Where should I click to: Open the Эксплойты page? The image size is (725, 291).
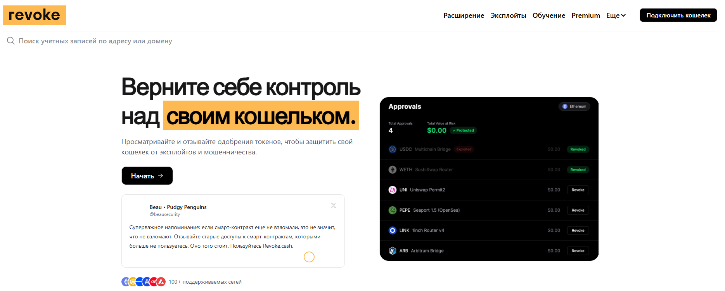(x=508, y=15)
